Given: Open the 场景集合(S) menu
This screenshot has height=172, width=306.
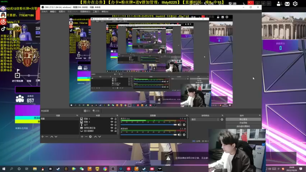Looking at the screenshot, I should pos(85,12).
